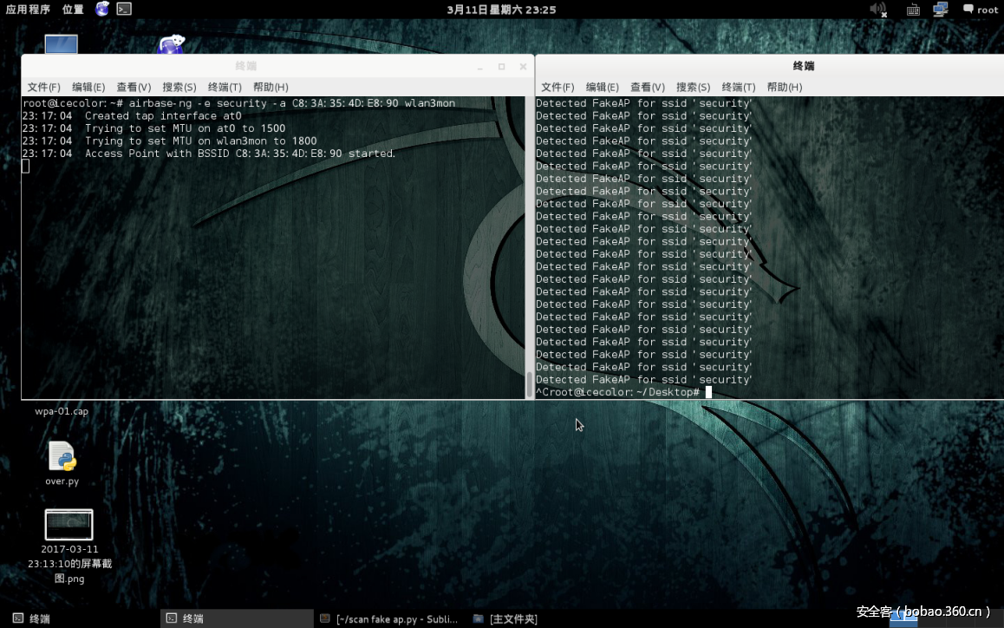Open the keyboard input method icon

click(x=912, y=10)
